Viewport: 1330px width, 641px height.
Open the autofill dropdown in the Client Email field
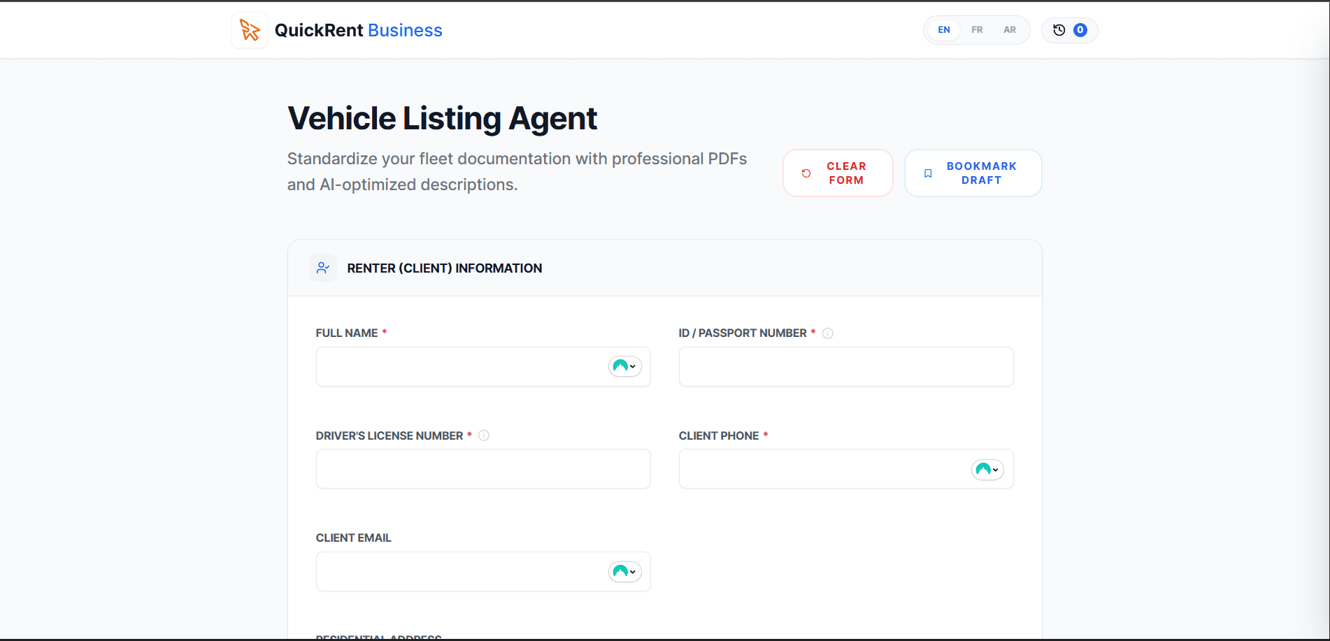(x=625, y=571)
